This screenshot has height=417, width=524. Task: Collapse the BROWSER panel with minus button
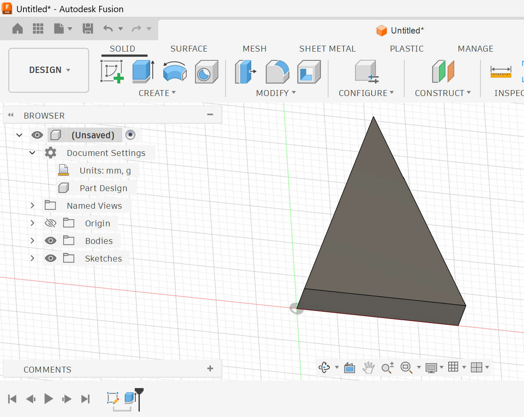coord(210,114)
